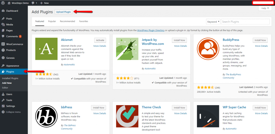
Task: Click Automattic author link under Akismet
Action: coord(70,64)
